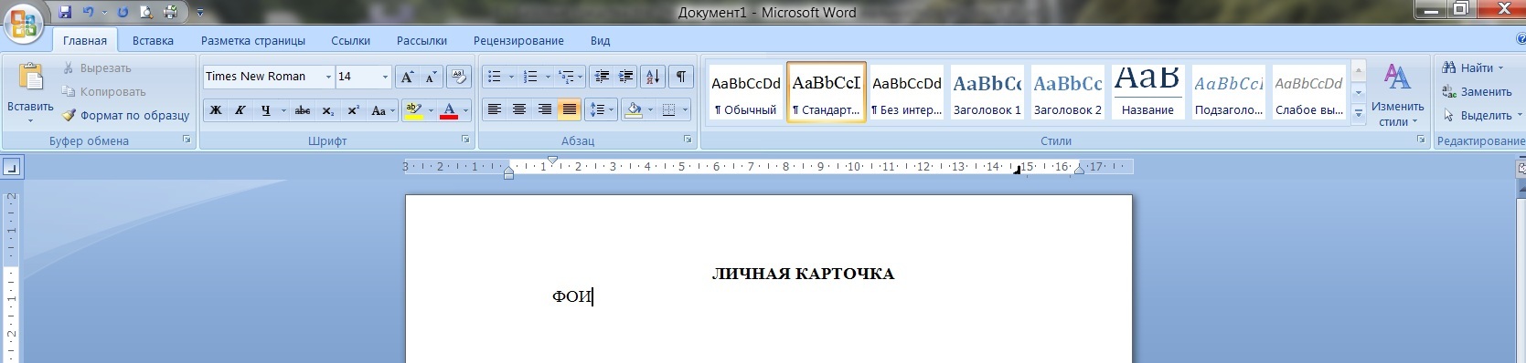Toggle italic К formatting
This screenshot has height=363, width=1526.
click(240, 110)
